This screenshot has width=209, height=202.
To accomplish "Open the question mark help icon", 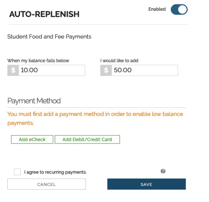I will tap(163, 171).
